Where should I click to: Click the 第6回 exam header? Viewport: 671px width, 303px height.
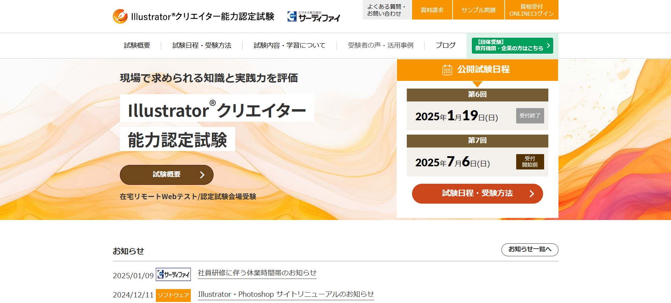477,95
